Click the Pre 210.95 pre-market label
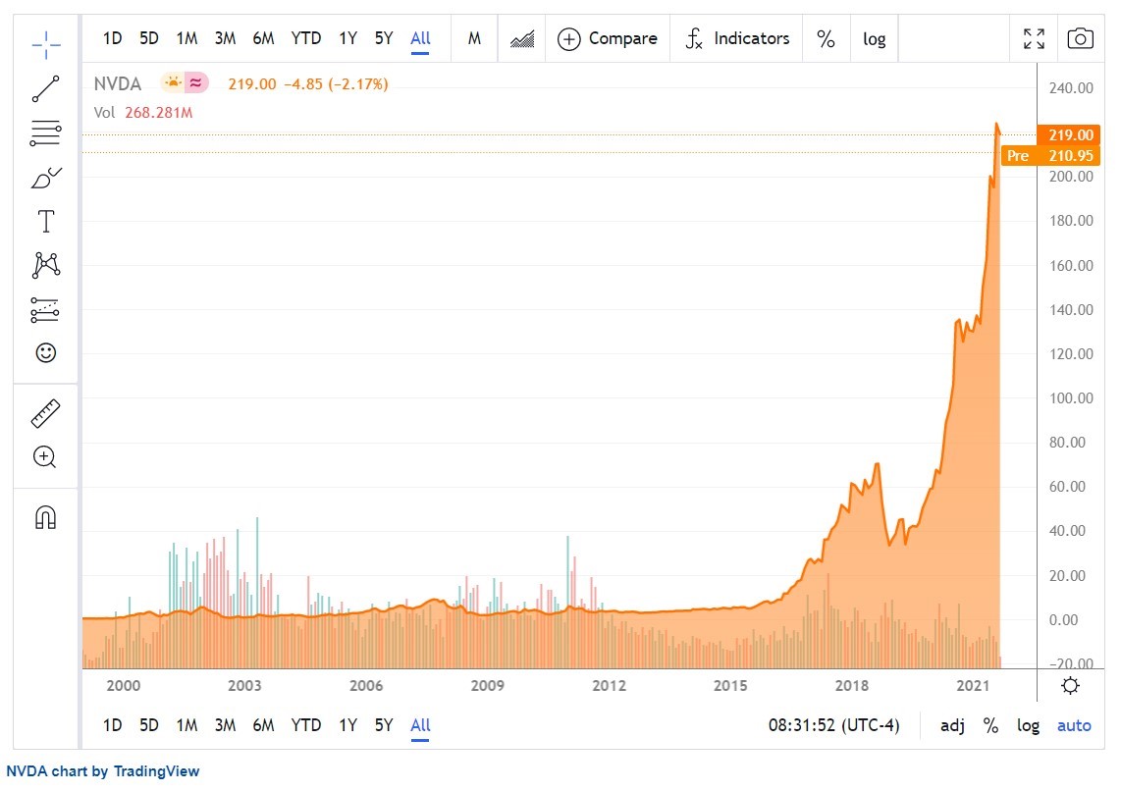Screen dimensions: 1121x792 tap(1049, 156)
